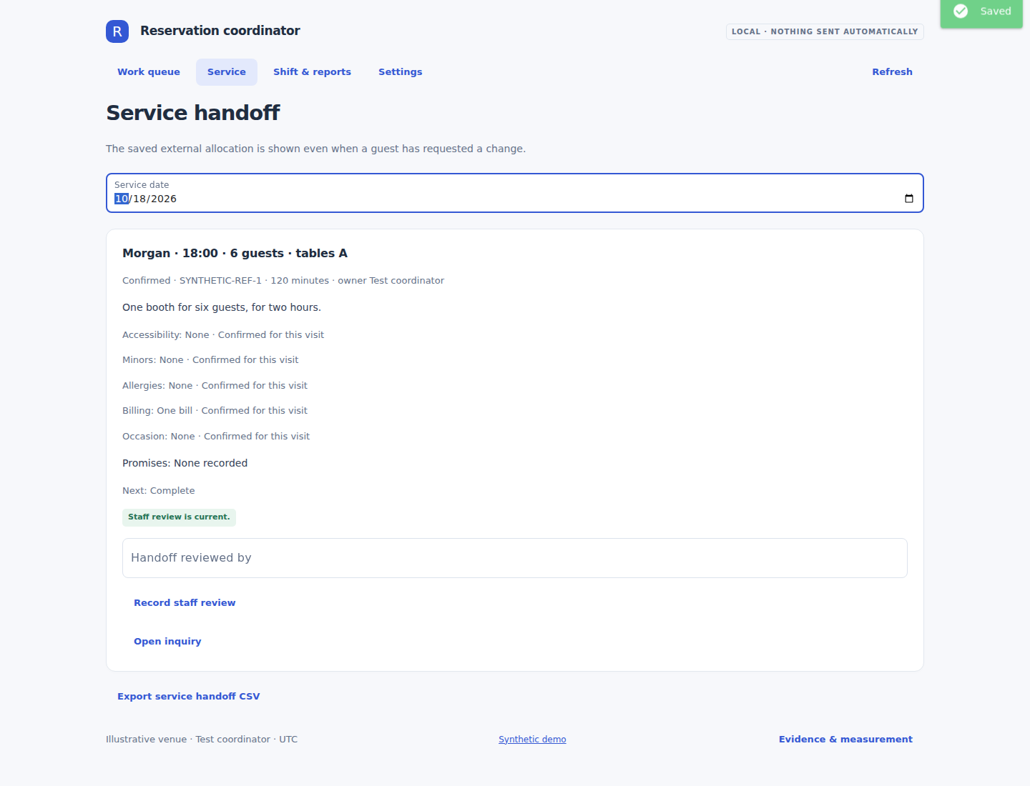
Task: Click the Service handoff heading
Action: [x=193, y=113]
